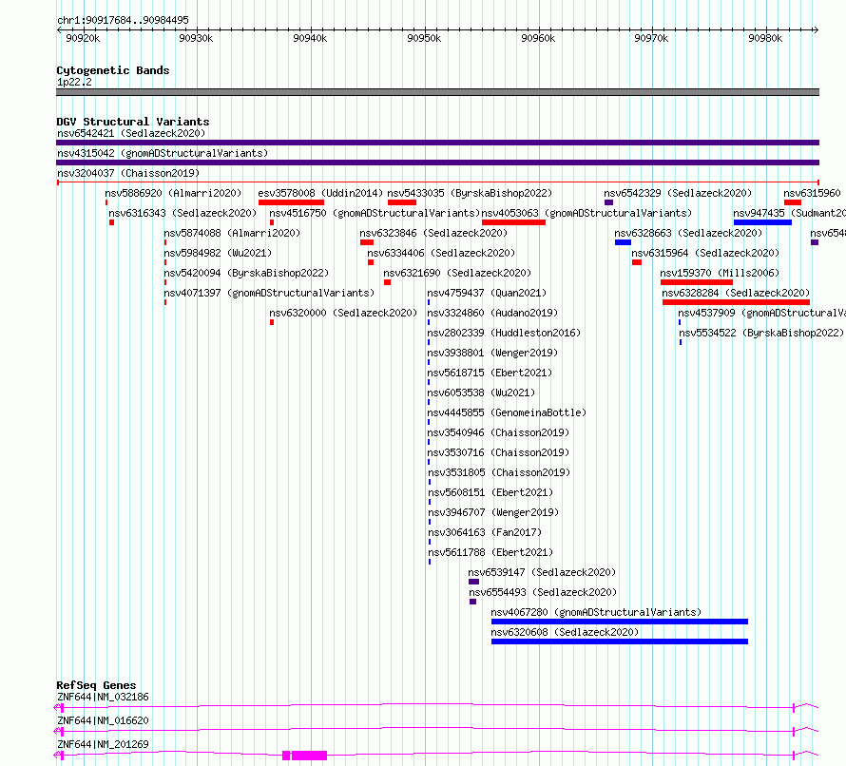This screenshot has width=846, height=766.
Task: Select the nsv5611788 (Ebert2021) label
Action: (490, 552)
